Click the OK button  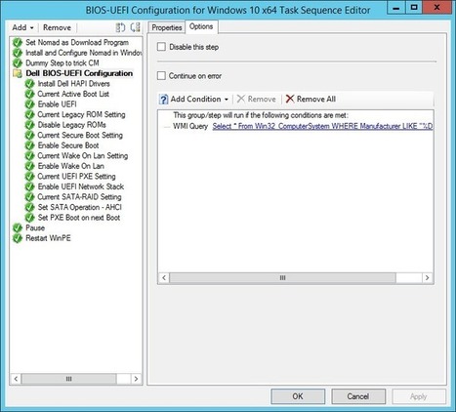(x=298, y=396)
